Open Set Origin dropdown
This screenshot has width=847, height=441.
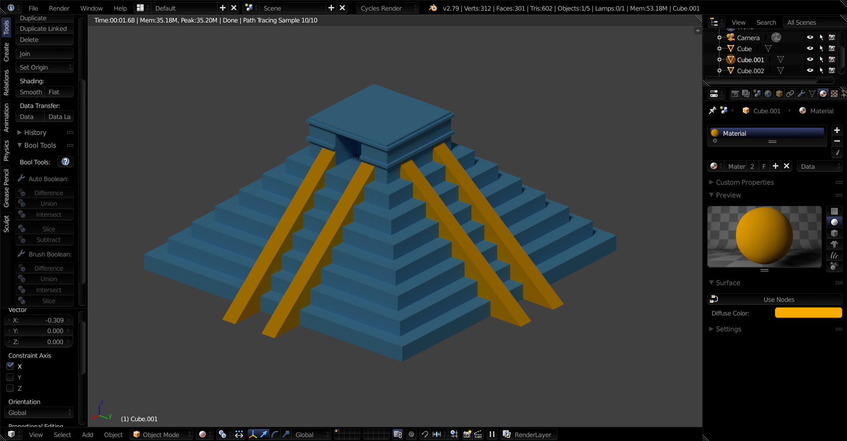pos(45,67)
